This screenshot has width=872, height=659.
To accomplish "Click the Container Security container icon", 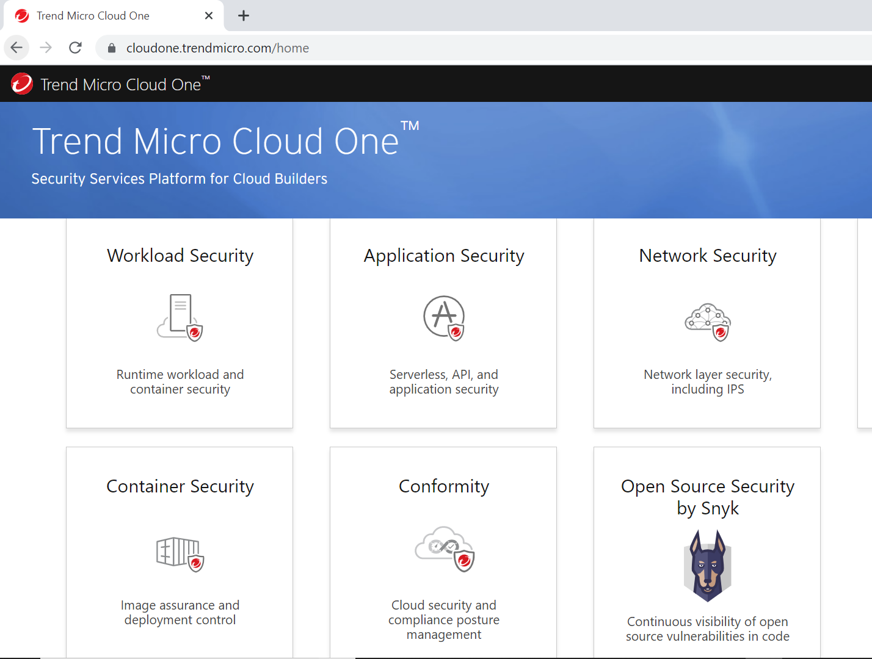I will coord(180,554).
